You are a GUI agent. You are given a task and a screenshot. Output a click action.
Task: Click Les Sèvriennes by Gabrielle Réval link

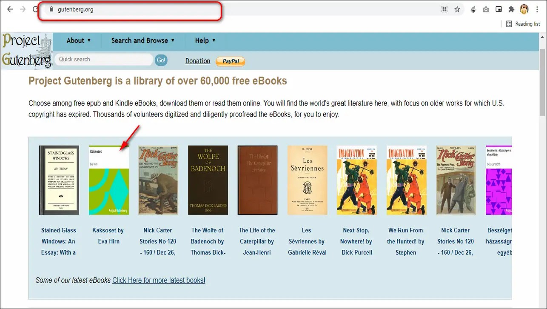[307, 241]
